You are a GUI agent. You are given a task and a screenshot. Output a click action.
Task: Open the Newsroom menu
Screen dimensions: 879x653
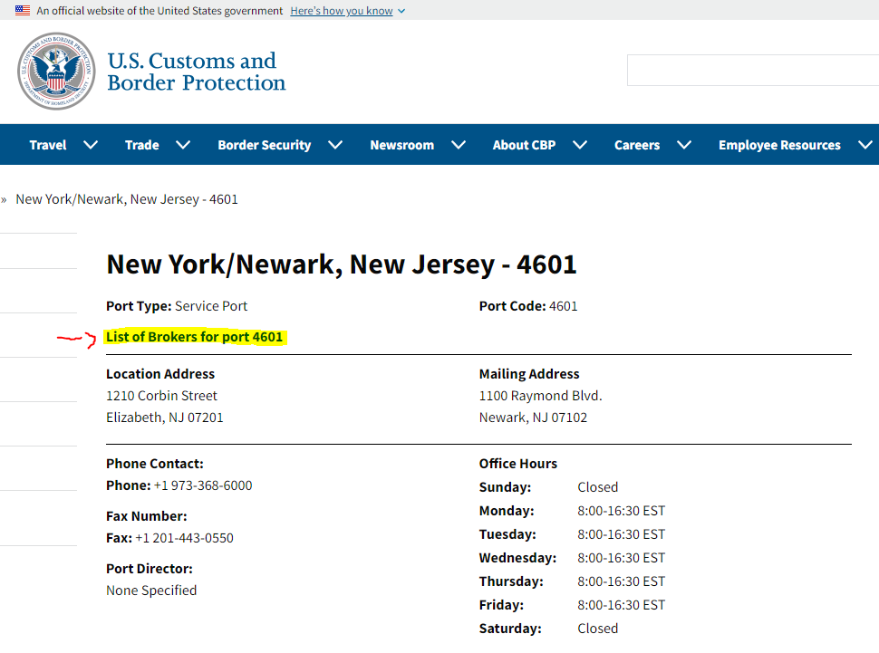click(x=402, y=145)
